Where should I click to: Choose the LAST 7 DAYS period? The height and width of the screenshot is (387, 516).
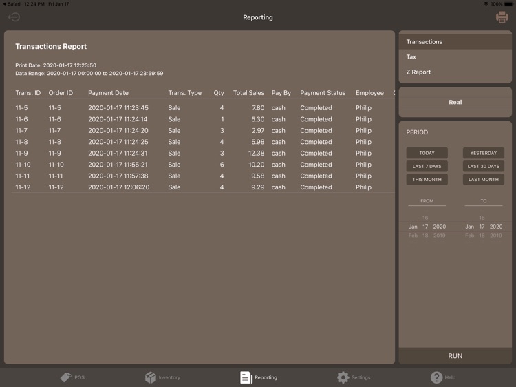(427, 166)
